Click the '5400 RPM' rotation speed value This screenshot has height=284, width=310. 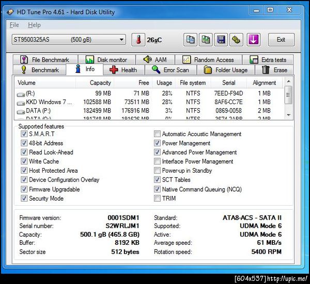pyautogui.click(x=266, y=252)
